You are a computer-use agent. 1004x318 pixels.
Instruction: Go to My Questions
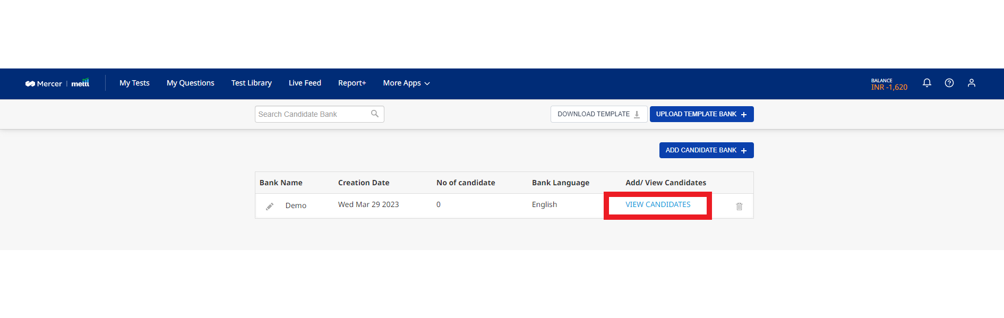pyautogui.click(x=191, y=83)
